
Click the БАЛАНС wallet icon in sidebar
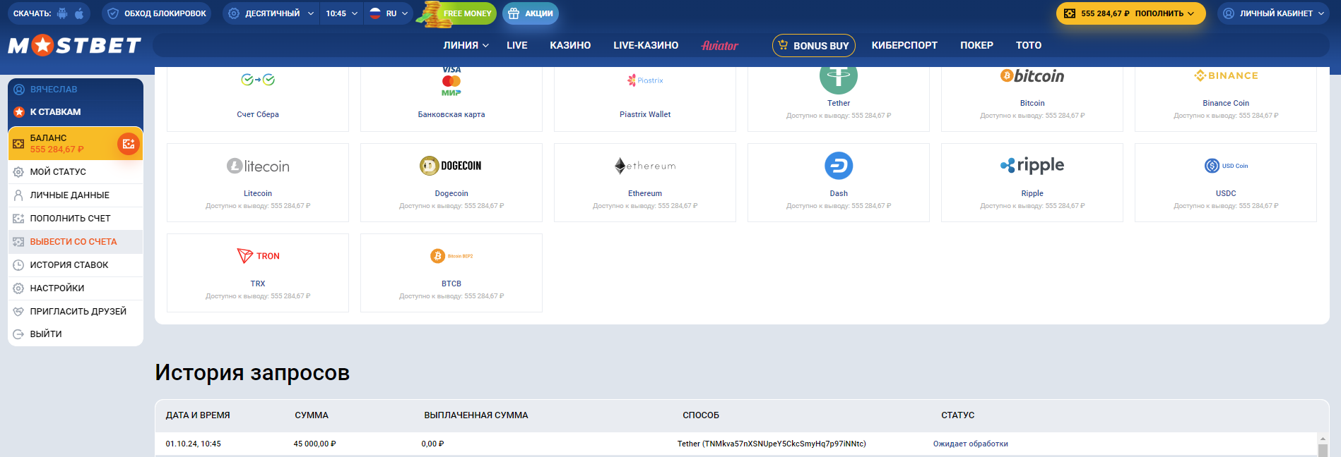coord(18,144)
